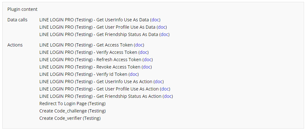Open doc link for Revoke Access Token
Viewport: 306px width, 130px height.
coord(147,67)
